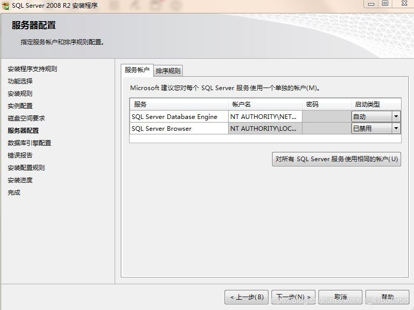
Task: Cancel setup with 取消 button
Action: [340, 297]
